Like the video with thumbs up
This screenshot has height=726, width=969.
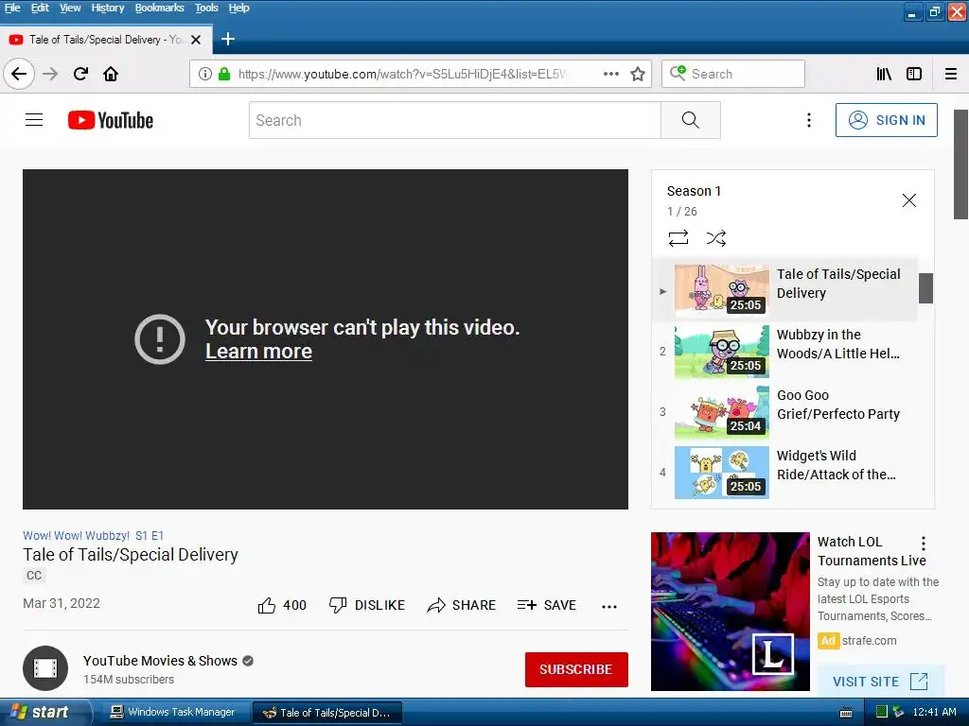[281, 606]
